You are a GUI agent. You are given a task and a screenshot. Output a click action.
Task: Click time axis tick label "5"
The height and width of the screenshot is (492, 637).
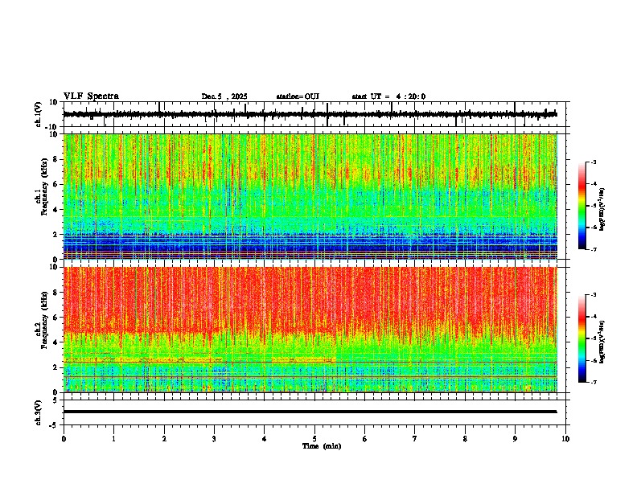pos(314,439)
